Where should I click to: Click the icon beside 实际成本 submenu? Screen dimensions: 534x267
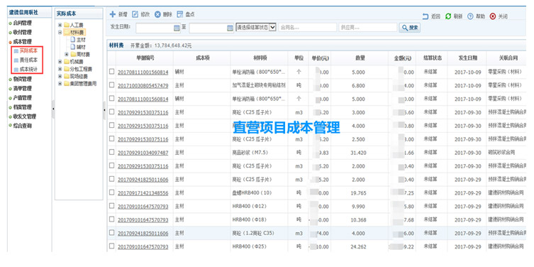(16, 51)
